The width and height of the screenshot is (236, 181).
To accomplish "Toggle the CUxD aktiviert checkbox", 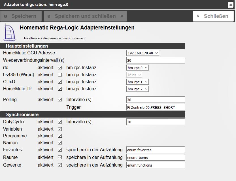I will tap(60, 82).
